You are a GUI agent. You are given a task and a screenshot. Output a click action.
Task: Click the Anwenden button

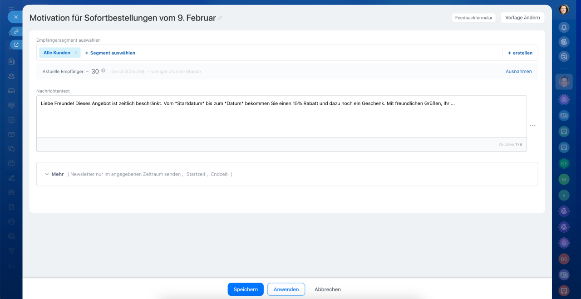[286, 289]
